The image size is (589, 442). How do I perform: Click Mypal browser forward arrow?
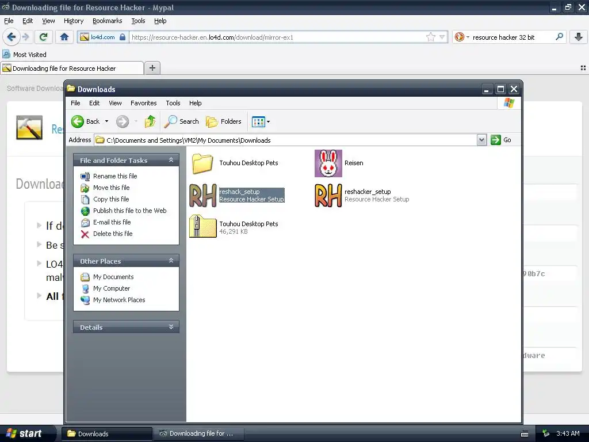click(25, 37)
